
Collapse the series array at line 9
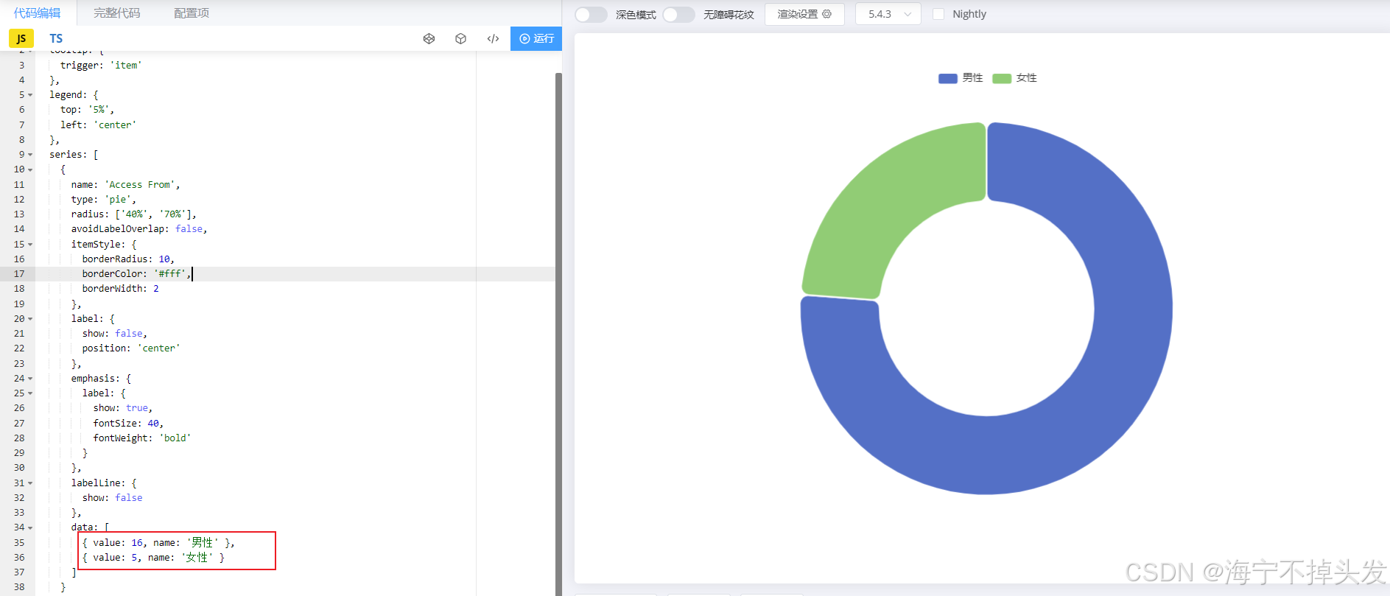click(30, 155)
